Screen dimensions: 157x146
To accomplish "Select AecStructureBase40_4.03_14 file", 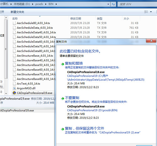I will coord(35,60).
